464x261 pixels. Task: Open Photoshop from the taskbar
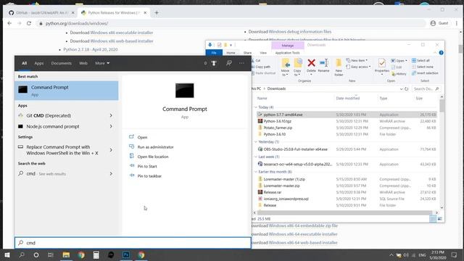126,254
